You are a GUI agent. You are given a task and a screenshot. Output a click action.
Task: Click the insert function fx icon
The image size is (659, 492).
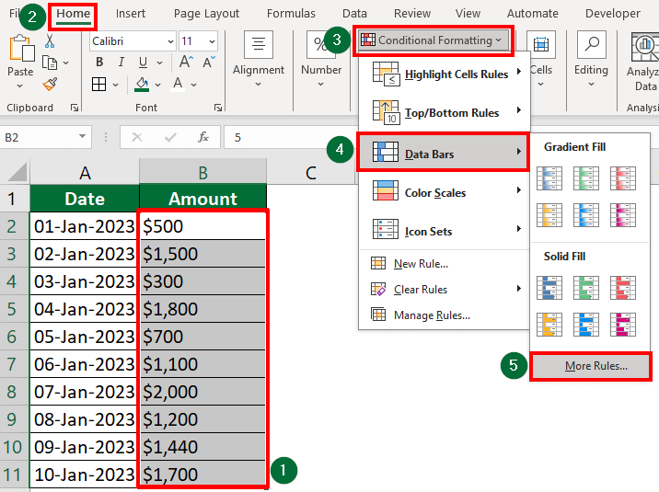click(x=203, y=138)
